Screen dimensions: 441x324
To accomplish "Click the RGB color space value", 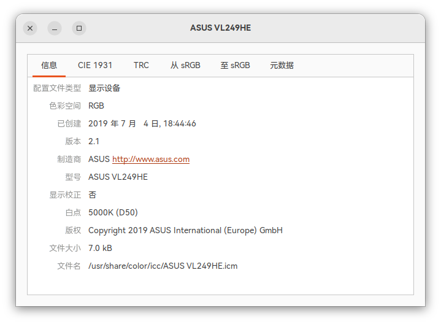I will pos(96,106).
